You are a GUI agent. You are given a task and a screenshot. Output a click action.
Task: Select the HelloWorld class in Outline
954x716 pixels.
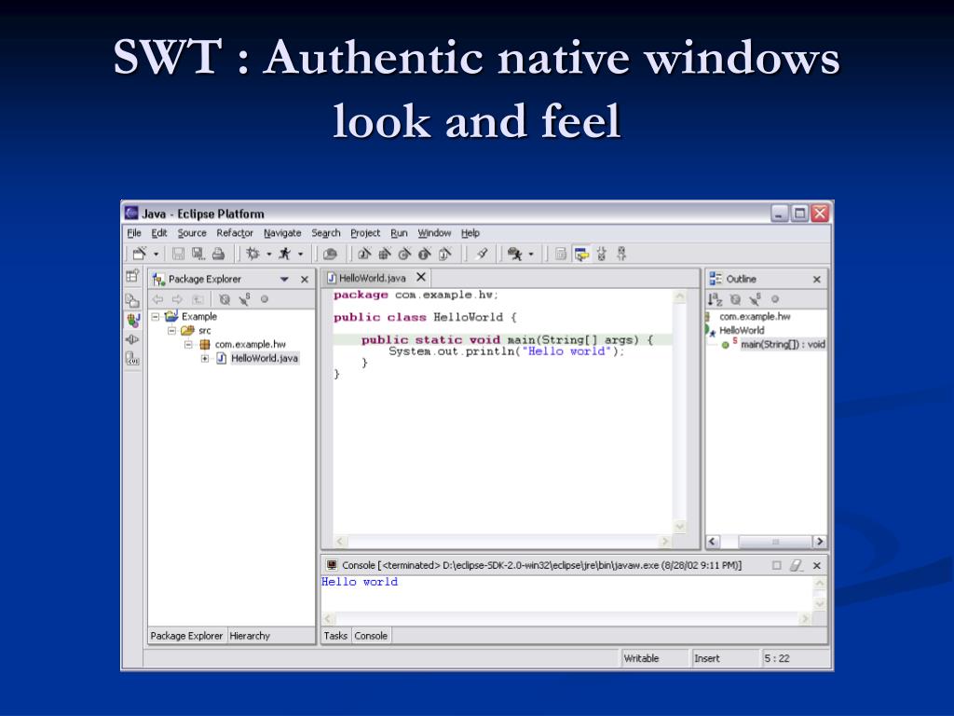(742, 331)
